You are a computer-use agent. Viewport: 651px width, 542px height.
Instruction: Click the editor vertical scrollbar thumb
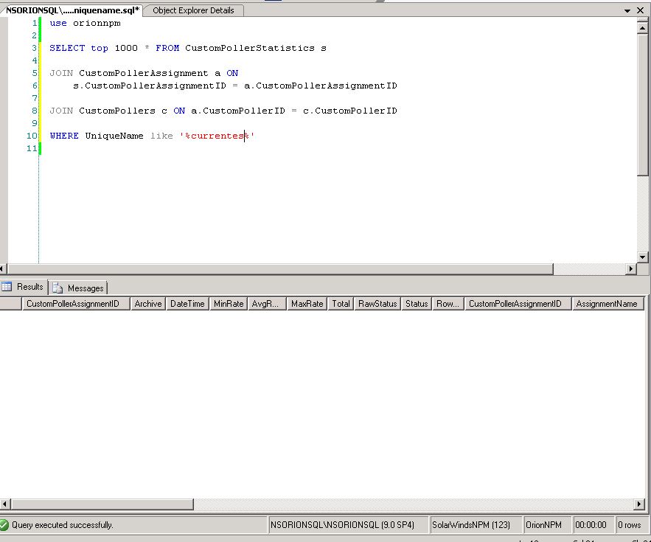(642, 105)
